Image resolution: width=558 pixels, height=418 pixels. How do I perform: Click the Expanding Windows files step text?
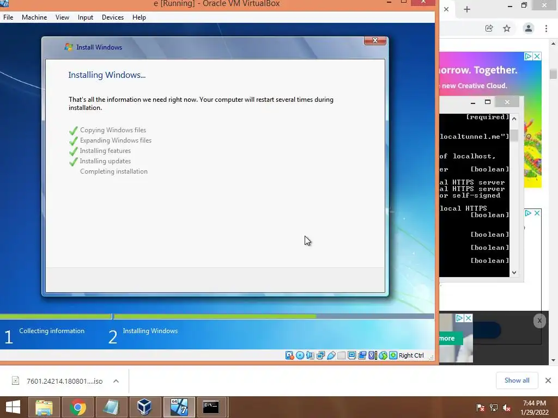coord(116,140)
